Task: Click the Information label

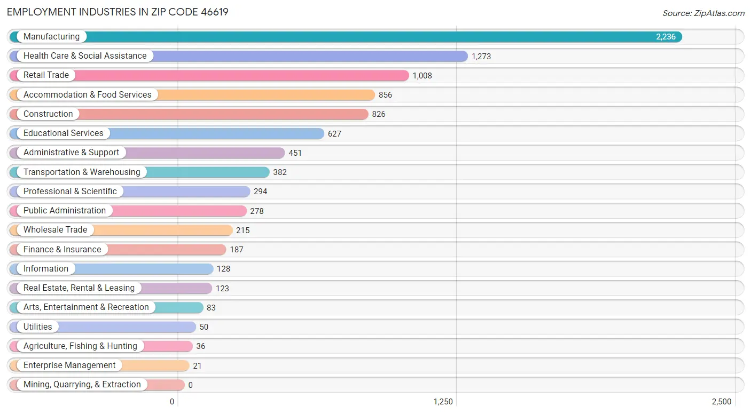Action: point(46,269)
